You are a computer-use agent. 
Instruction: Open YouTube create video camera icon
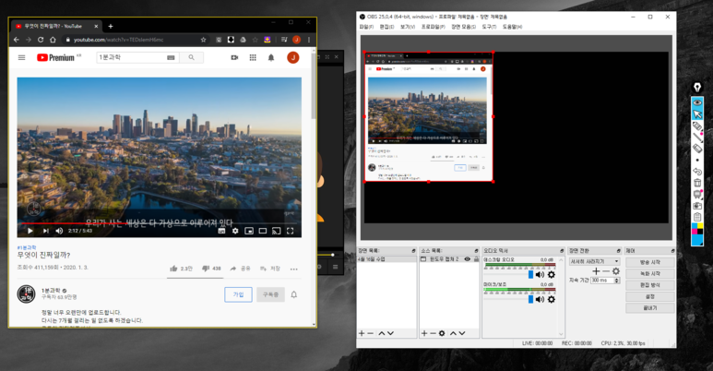[234, 57]
